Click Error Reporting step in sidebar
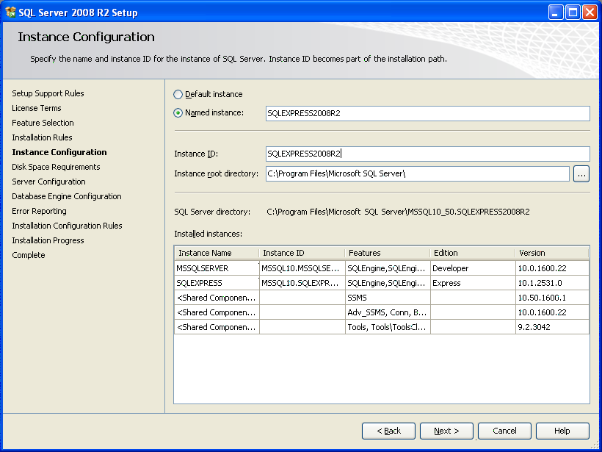This screenshot has height=452, width=602. pos(39,211)
